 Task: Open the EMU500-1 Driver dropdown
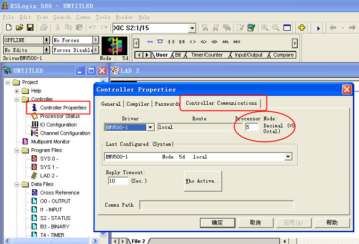(x=150, y=127)
